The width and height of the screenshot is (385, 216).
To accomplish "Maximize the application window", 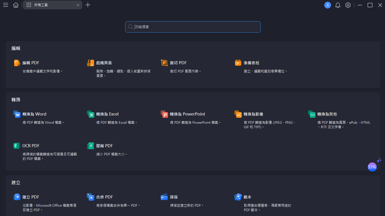I will pos(370,5).
